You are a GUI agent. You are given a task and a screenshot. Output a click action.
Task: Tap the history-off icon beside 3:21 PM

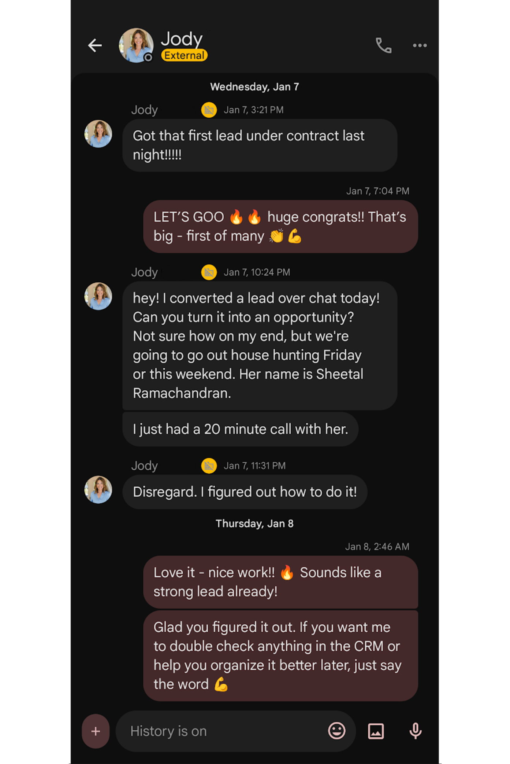coord(209,110)
